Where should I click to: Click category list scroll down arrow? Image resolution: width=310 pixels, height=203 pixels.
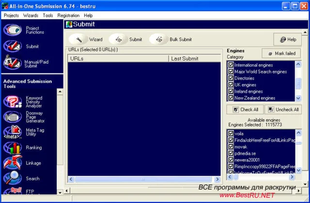(298, 98)
